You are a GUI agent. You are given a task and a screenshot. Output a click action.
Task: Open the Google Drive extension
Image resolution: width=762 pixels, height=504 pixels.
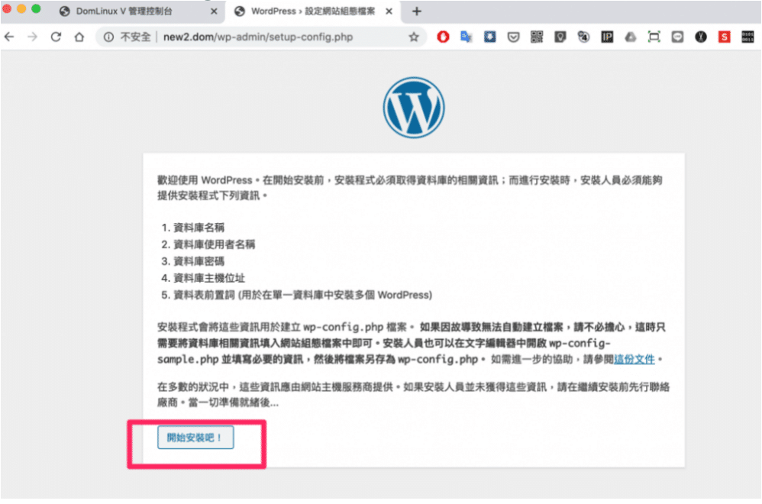tap(631, 37)
